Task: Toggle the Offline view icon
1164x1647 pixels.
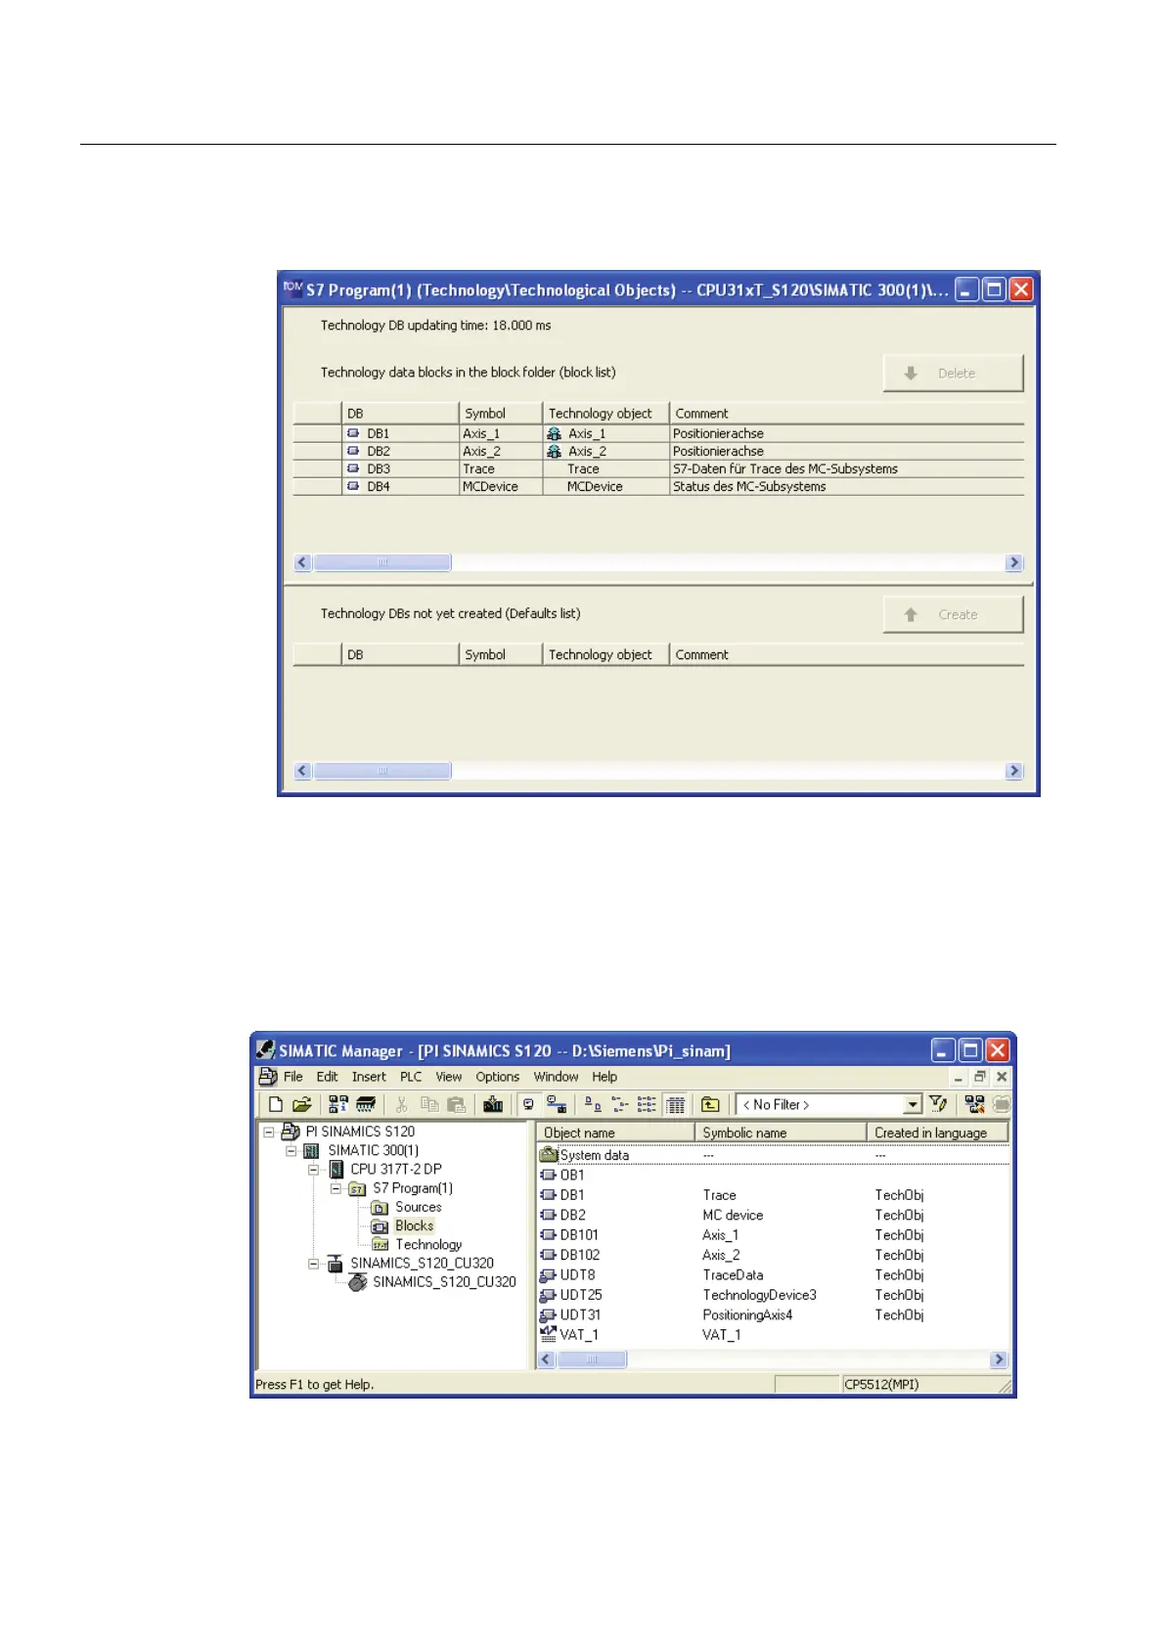Action: coord(528,1104)
